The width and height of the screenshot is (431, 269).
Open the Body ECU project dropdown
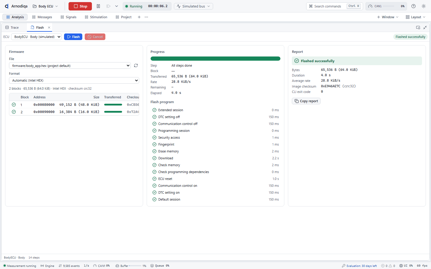pyautogui.click(x=45, y=6)
